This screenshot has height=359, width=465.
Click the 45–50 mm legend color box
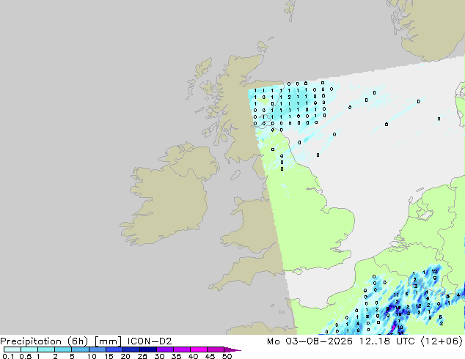pyautogui.click(x=216, y=349)
